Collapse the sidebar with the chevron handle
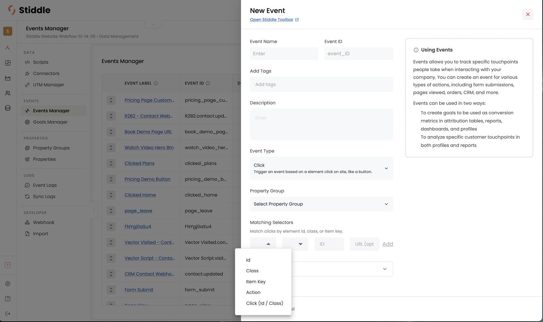Image resolution: width=543 pixels, height=322 pixels. click(x=94, y=210)
